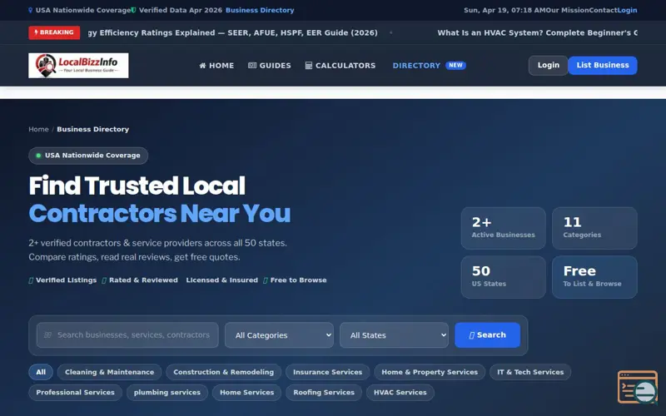Open the Energy Efficiency Ratings Explained headline

[x=233, y=32]
